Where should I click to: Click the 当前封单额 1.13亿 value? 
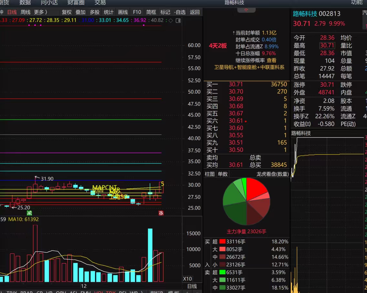coord(269,33)
